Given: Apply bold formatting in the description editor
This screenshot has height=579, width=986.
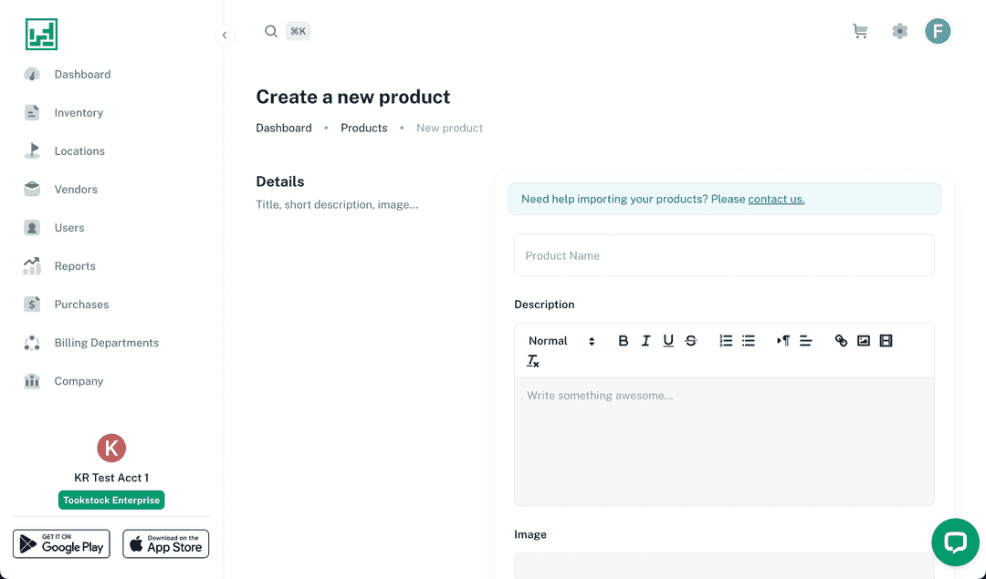Looking at the screenshot, I should 624,340.
